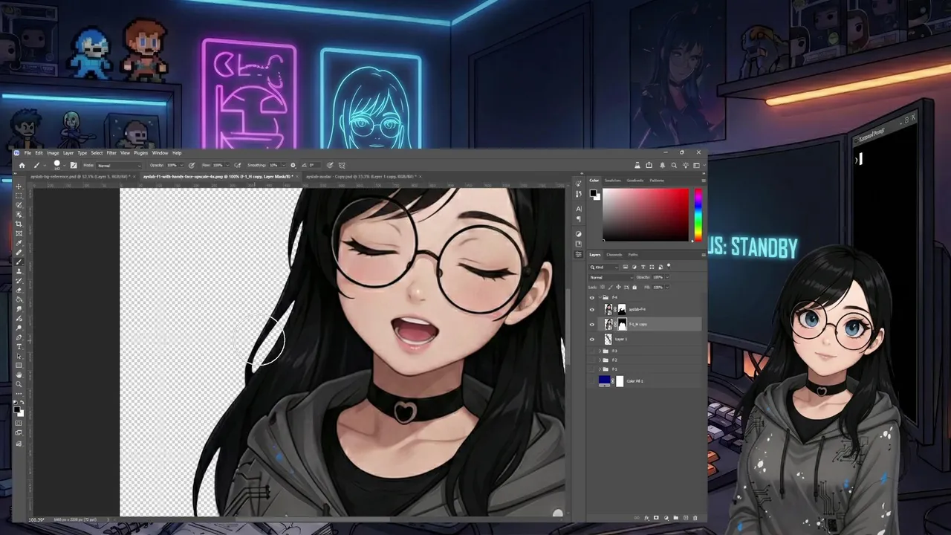The height and width of the screenshot is (535, 951).
Task: Click the Smoothing percentage field
Action: (x=273, y=165)
